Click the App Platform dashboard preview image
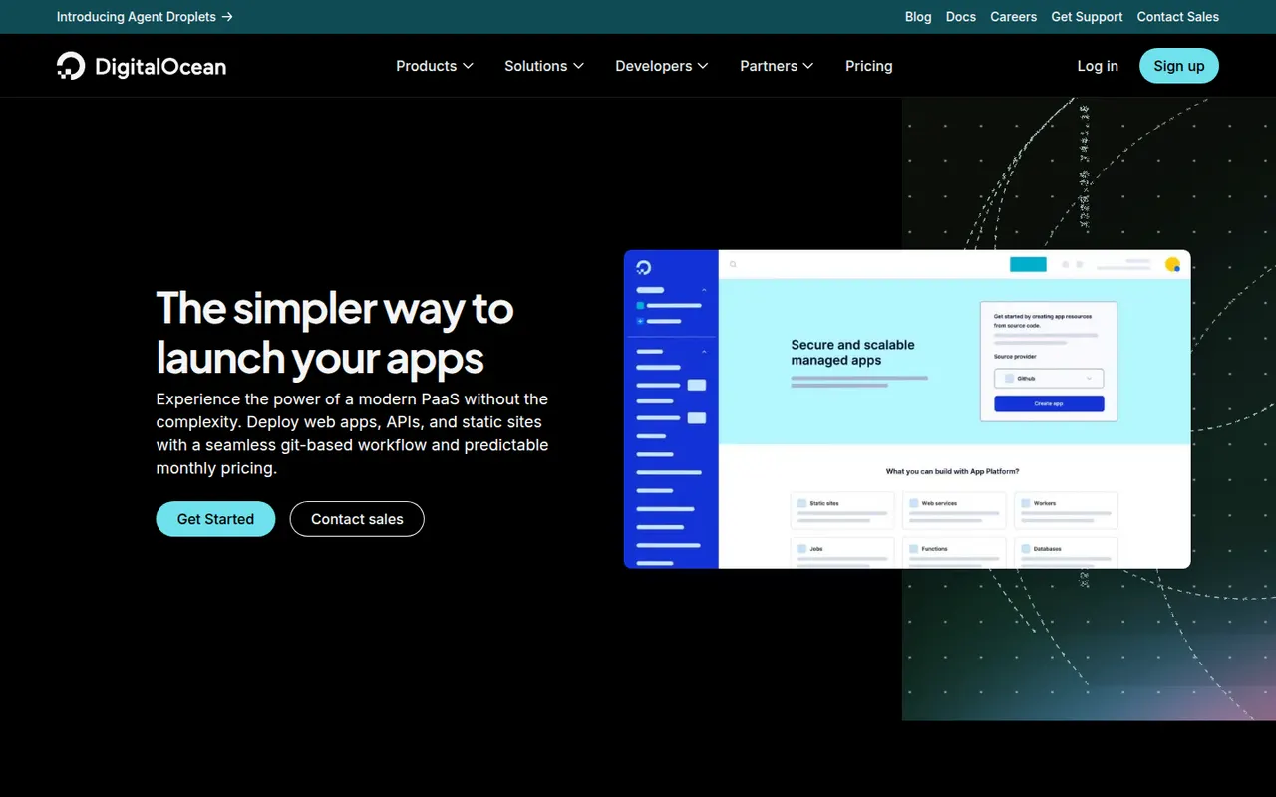 click(x=907, y=409)
